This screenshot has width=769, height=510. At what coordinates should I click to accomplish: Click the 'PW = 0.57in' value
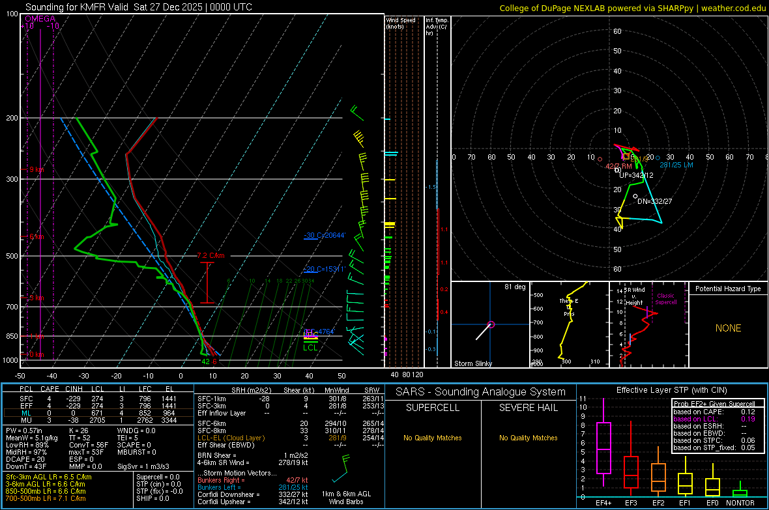[25, 431]
